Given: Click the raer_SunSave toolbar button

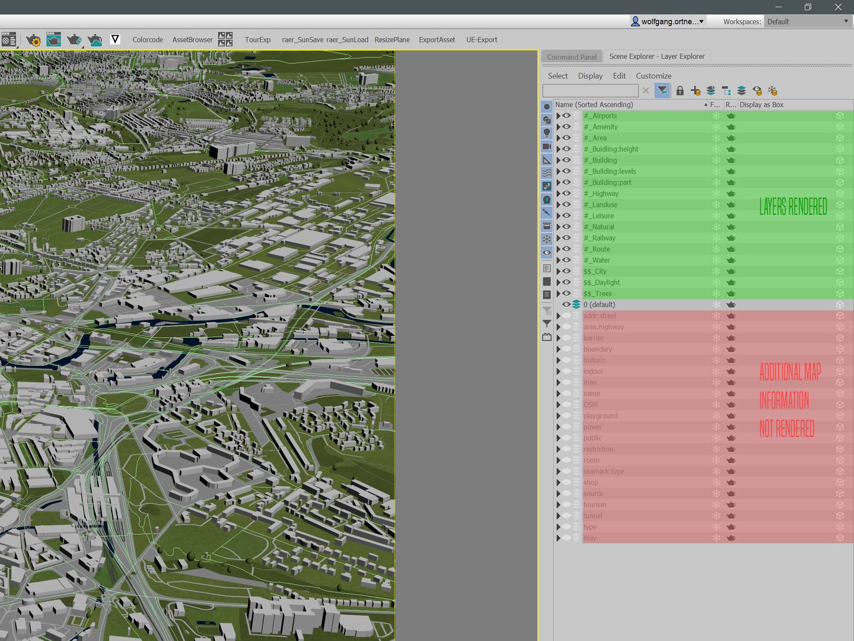Looking at the screenshot, I should [302, 40].
